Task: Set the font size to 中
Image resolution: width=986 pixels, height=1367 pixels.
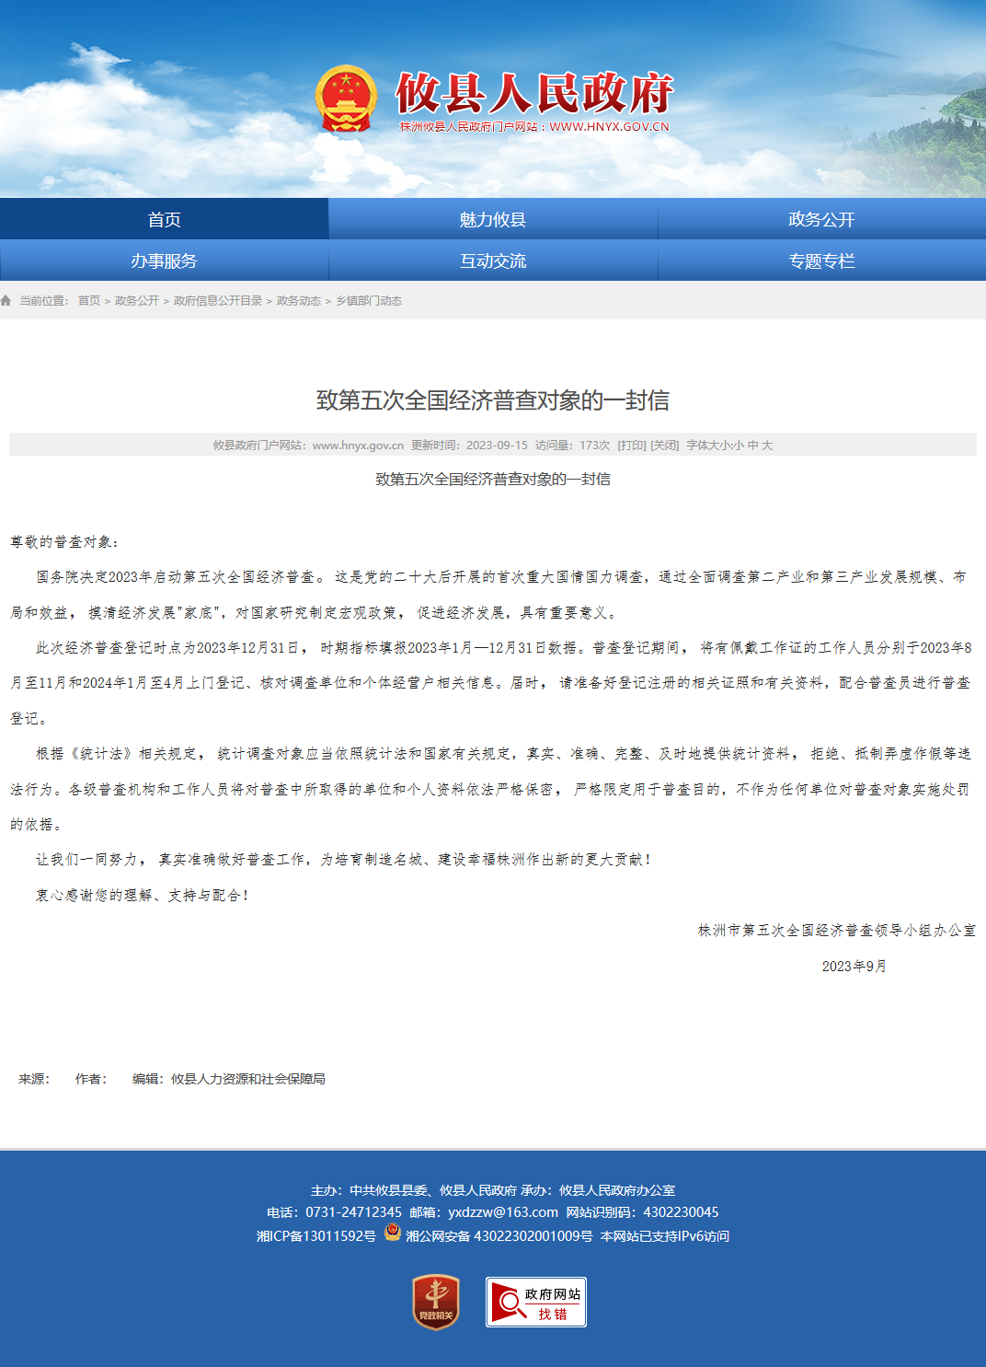Action: [753, 446]
